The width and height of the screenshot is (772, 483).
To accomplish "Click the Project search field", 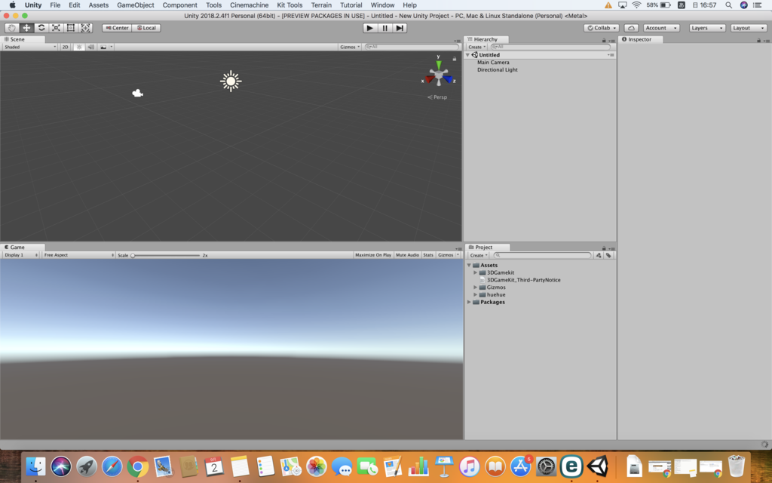I will click(x=542, y=255).
